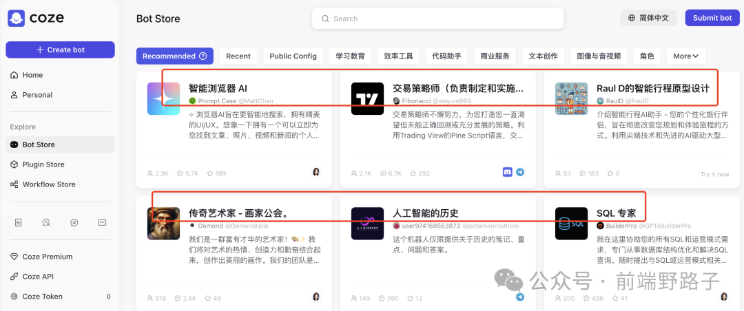
Task: Click the search-chat icon in sidebar icon row
Action: pyautogui.click(x=46, y=222)
